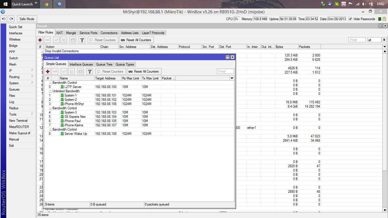Image resolution: width=388 pixels, height=218 pixels.
Task: Open the volume speaker tray icon
Action: pyautogui.click(x=364, y=4)
